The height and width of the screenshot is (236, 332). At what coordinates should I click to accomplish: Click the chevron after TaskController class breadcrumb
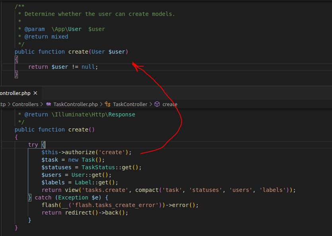click(x=151, y=104)
